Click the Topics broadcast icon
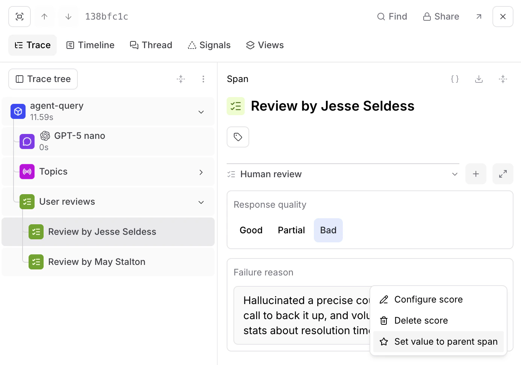This screenshot has height=365, width=521. pyautogui.click(x=27, y=172)
